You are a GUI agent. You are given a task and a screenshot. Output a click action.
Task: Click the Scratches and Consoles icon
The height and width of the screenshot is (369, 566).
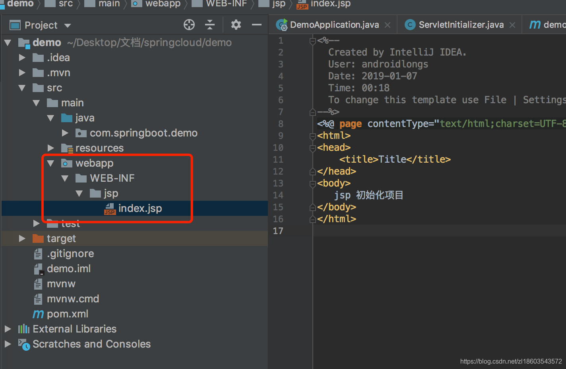click(23, 344)
